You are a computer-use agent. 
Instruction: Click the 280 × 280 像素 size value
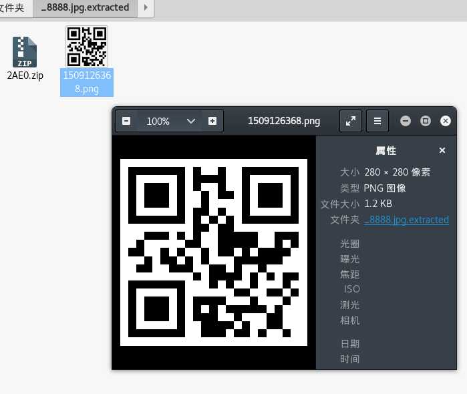[x=397, y=172]
